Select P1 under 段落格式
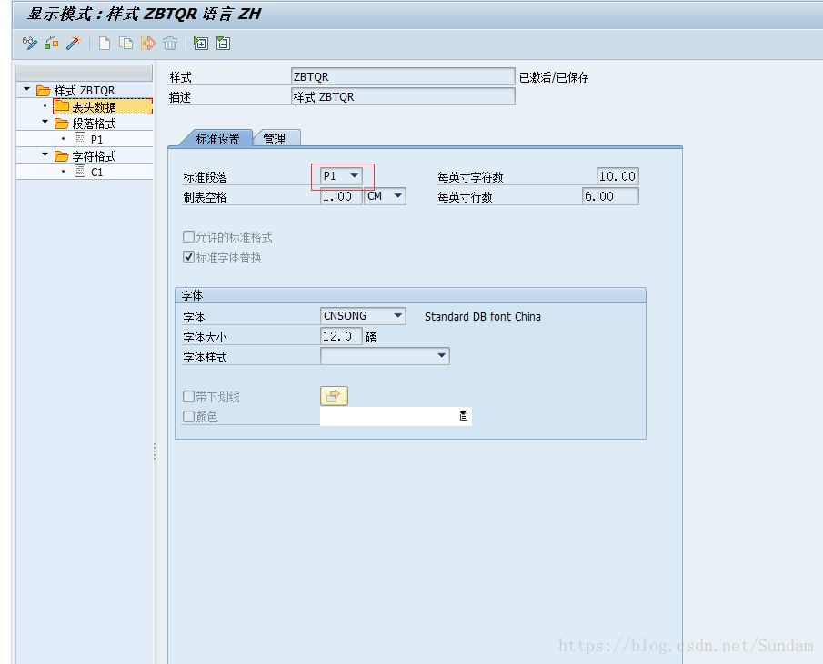The height and width of the screenshot is (664, 823). point(96,139)
